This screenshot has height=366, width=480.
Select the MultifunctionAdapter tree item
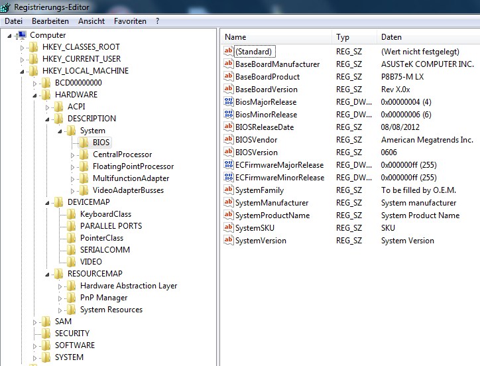(x=131, y=178)
